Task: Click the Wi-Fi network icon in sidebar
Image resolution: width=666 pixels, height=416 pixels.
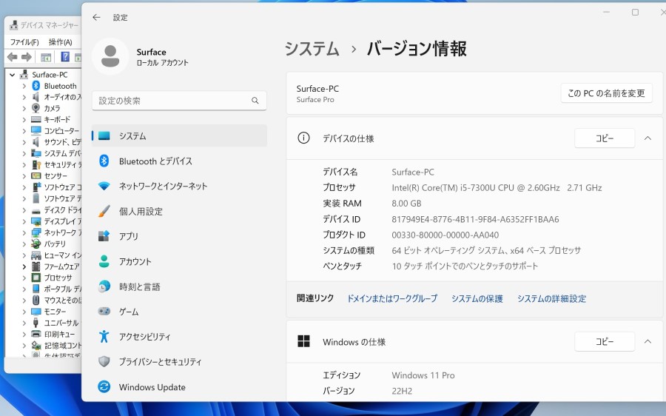Action: coord(104,186)
